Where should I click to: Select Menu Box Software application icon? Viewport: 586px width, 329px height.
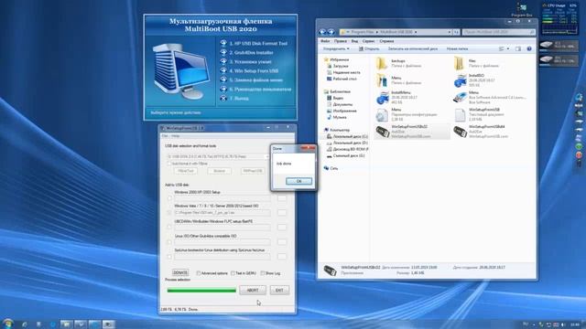click(460, 98)
